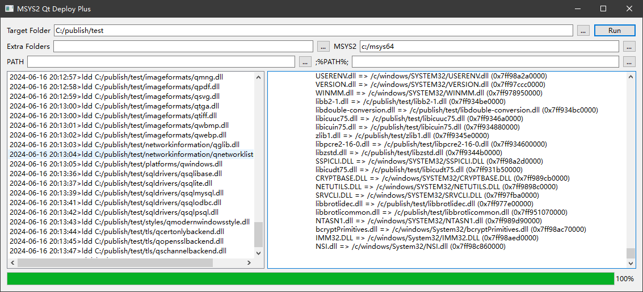Viewport: 643px width, 292px height.
Task: Select the log row for qsqlmysql.dll
Action: coord(131,193)
